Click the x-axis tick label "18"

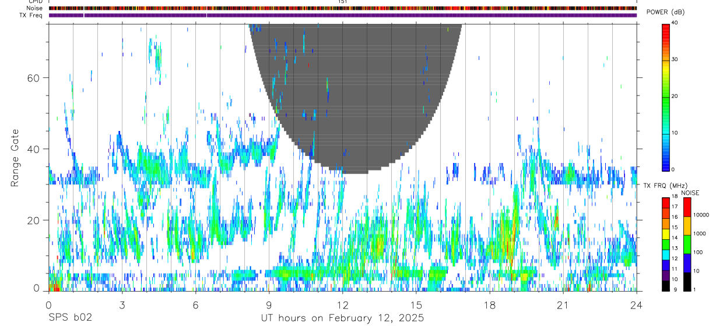[490, 305]
